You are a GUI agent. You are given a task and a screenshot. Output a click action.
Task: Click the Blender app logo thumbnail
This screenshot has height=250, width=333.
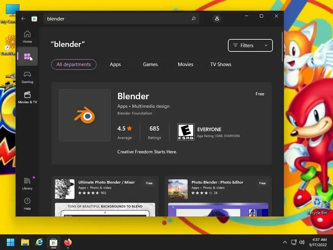[x=85, y=115]
